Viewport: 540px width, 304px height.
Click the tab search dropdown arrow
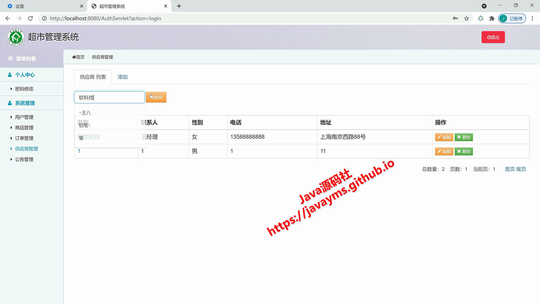pos(484,6)
